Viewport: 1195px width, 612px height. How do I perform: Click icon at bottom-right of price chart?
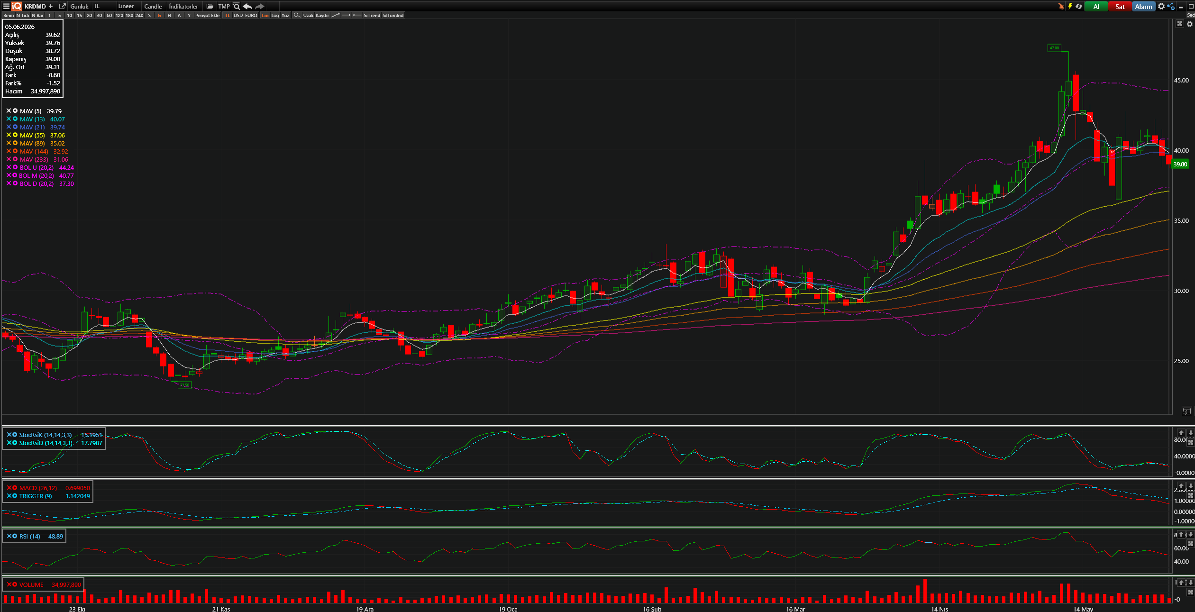click(x=1186, y=411)
